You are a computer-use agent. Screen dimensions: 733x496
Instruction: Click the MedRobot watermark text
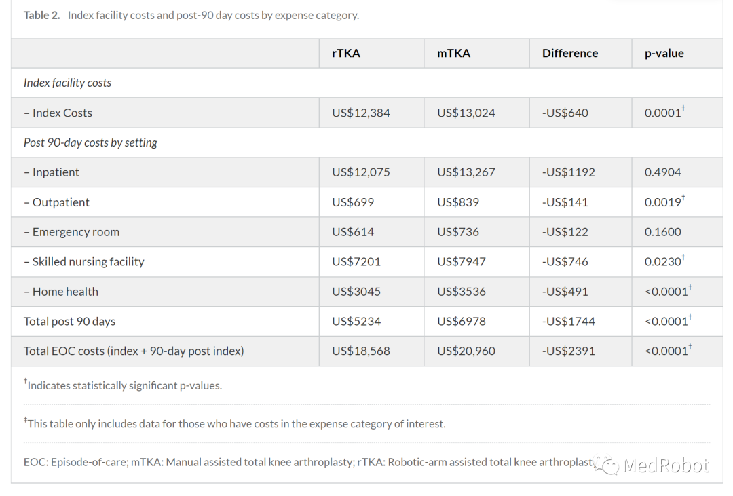(x=666, y=465)
